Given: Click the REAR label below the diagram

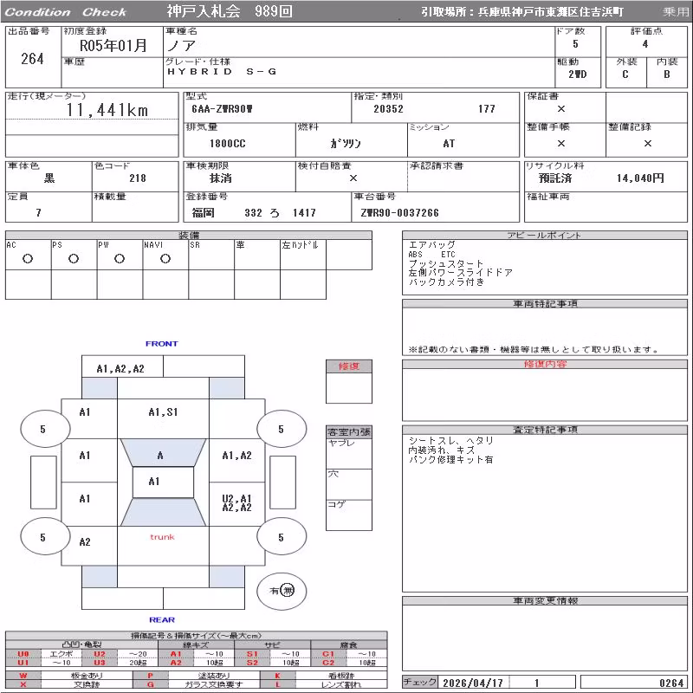Looking at the screenshot, I should coord(162,619).
